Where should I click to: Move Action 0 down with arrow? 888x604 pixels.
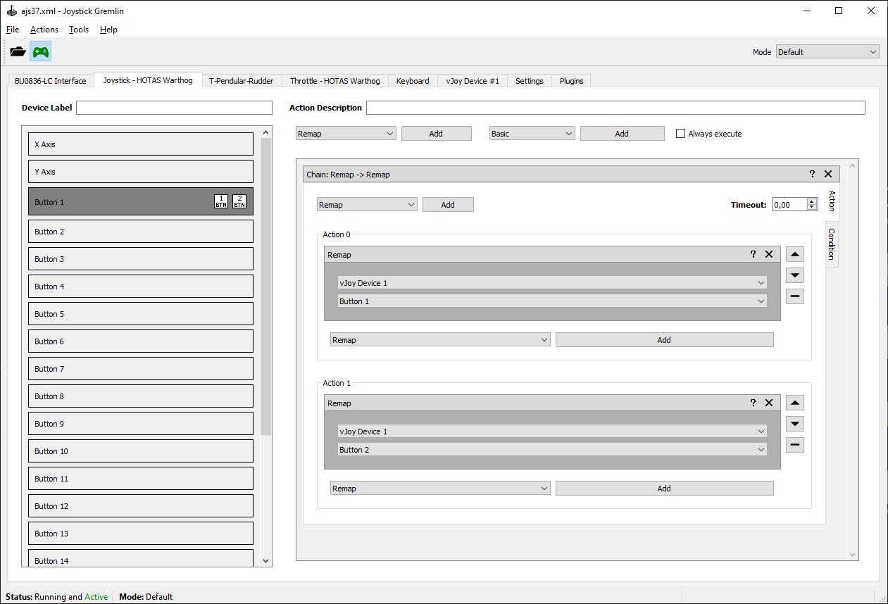[795, 275]
